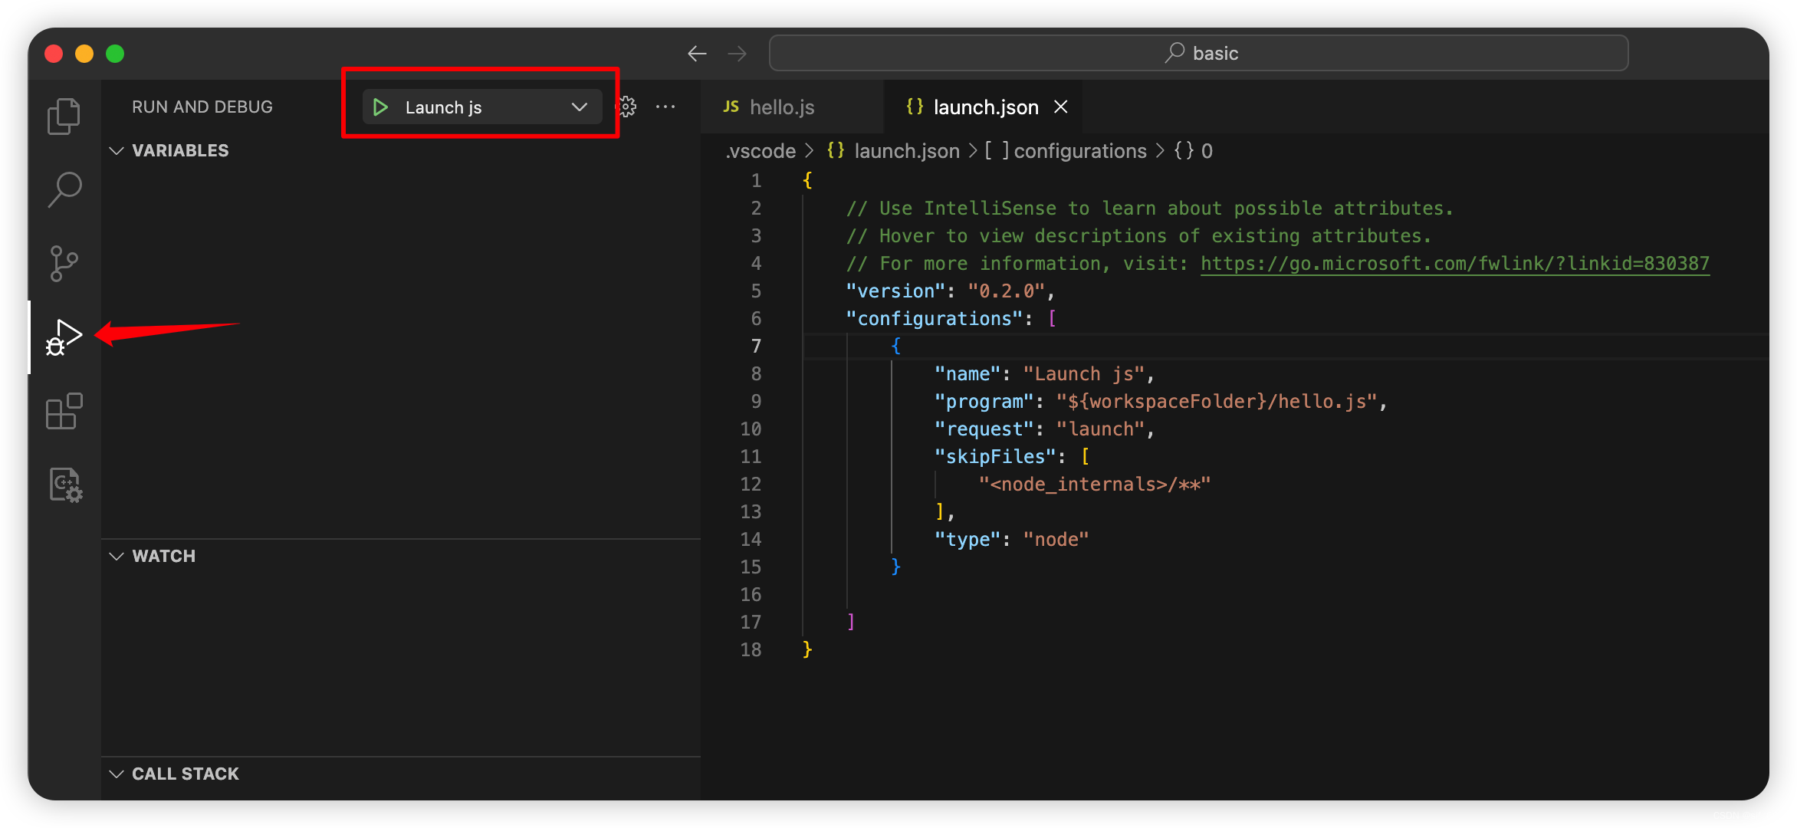
Task: Click the closing brace on line 15
Action: (895, 567)
